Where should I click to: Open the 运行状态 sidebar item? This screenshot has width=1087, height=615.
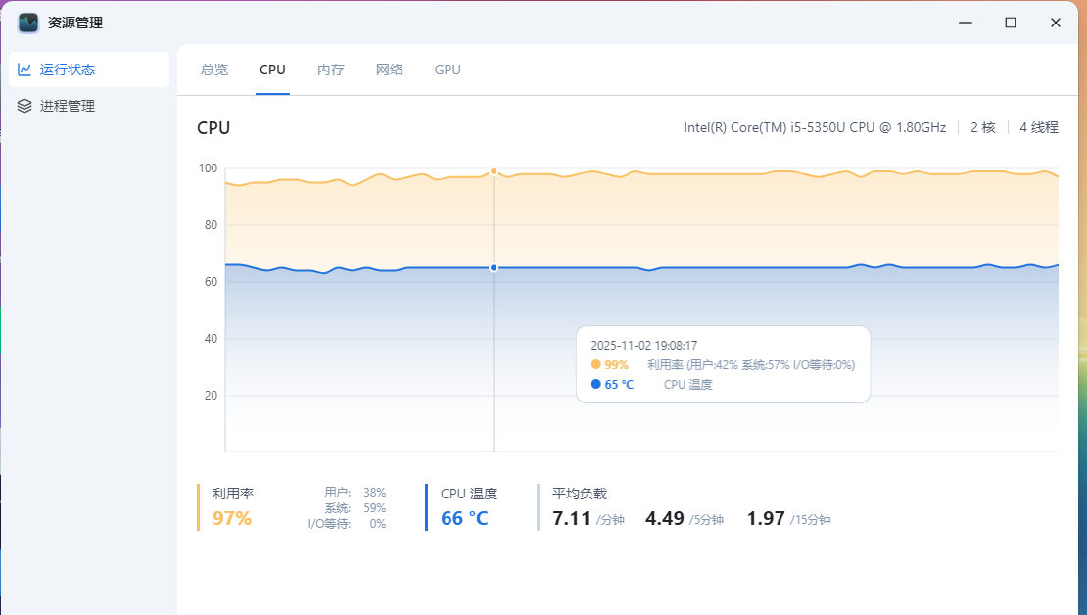pyautogui.click(x=89, y=70)
